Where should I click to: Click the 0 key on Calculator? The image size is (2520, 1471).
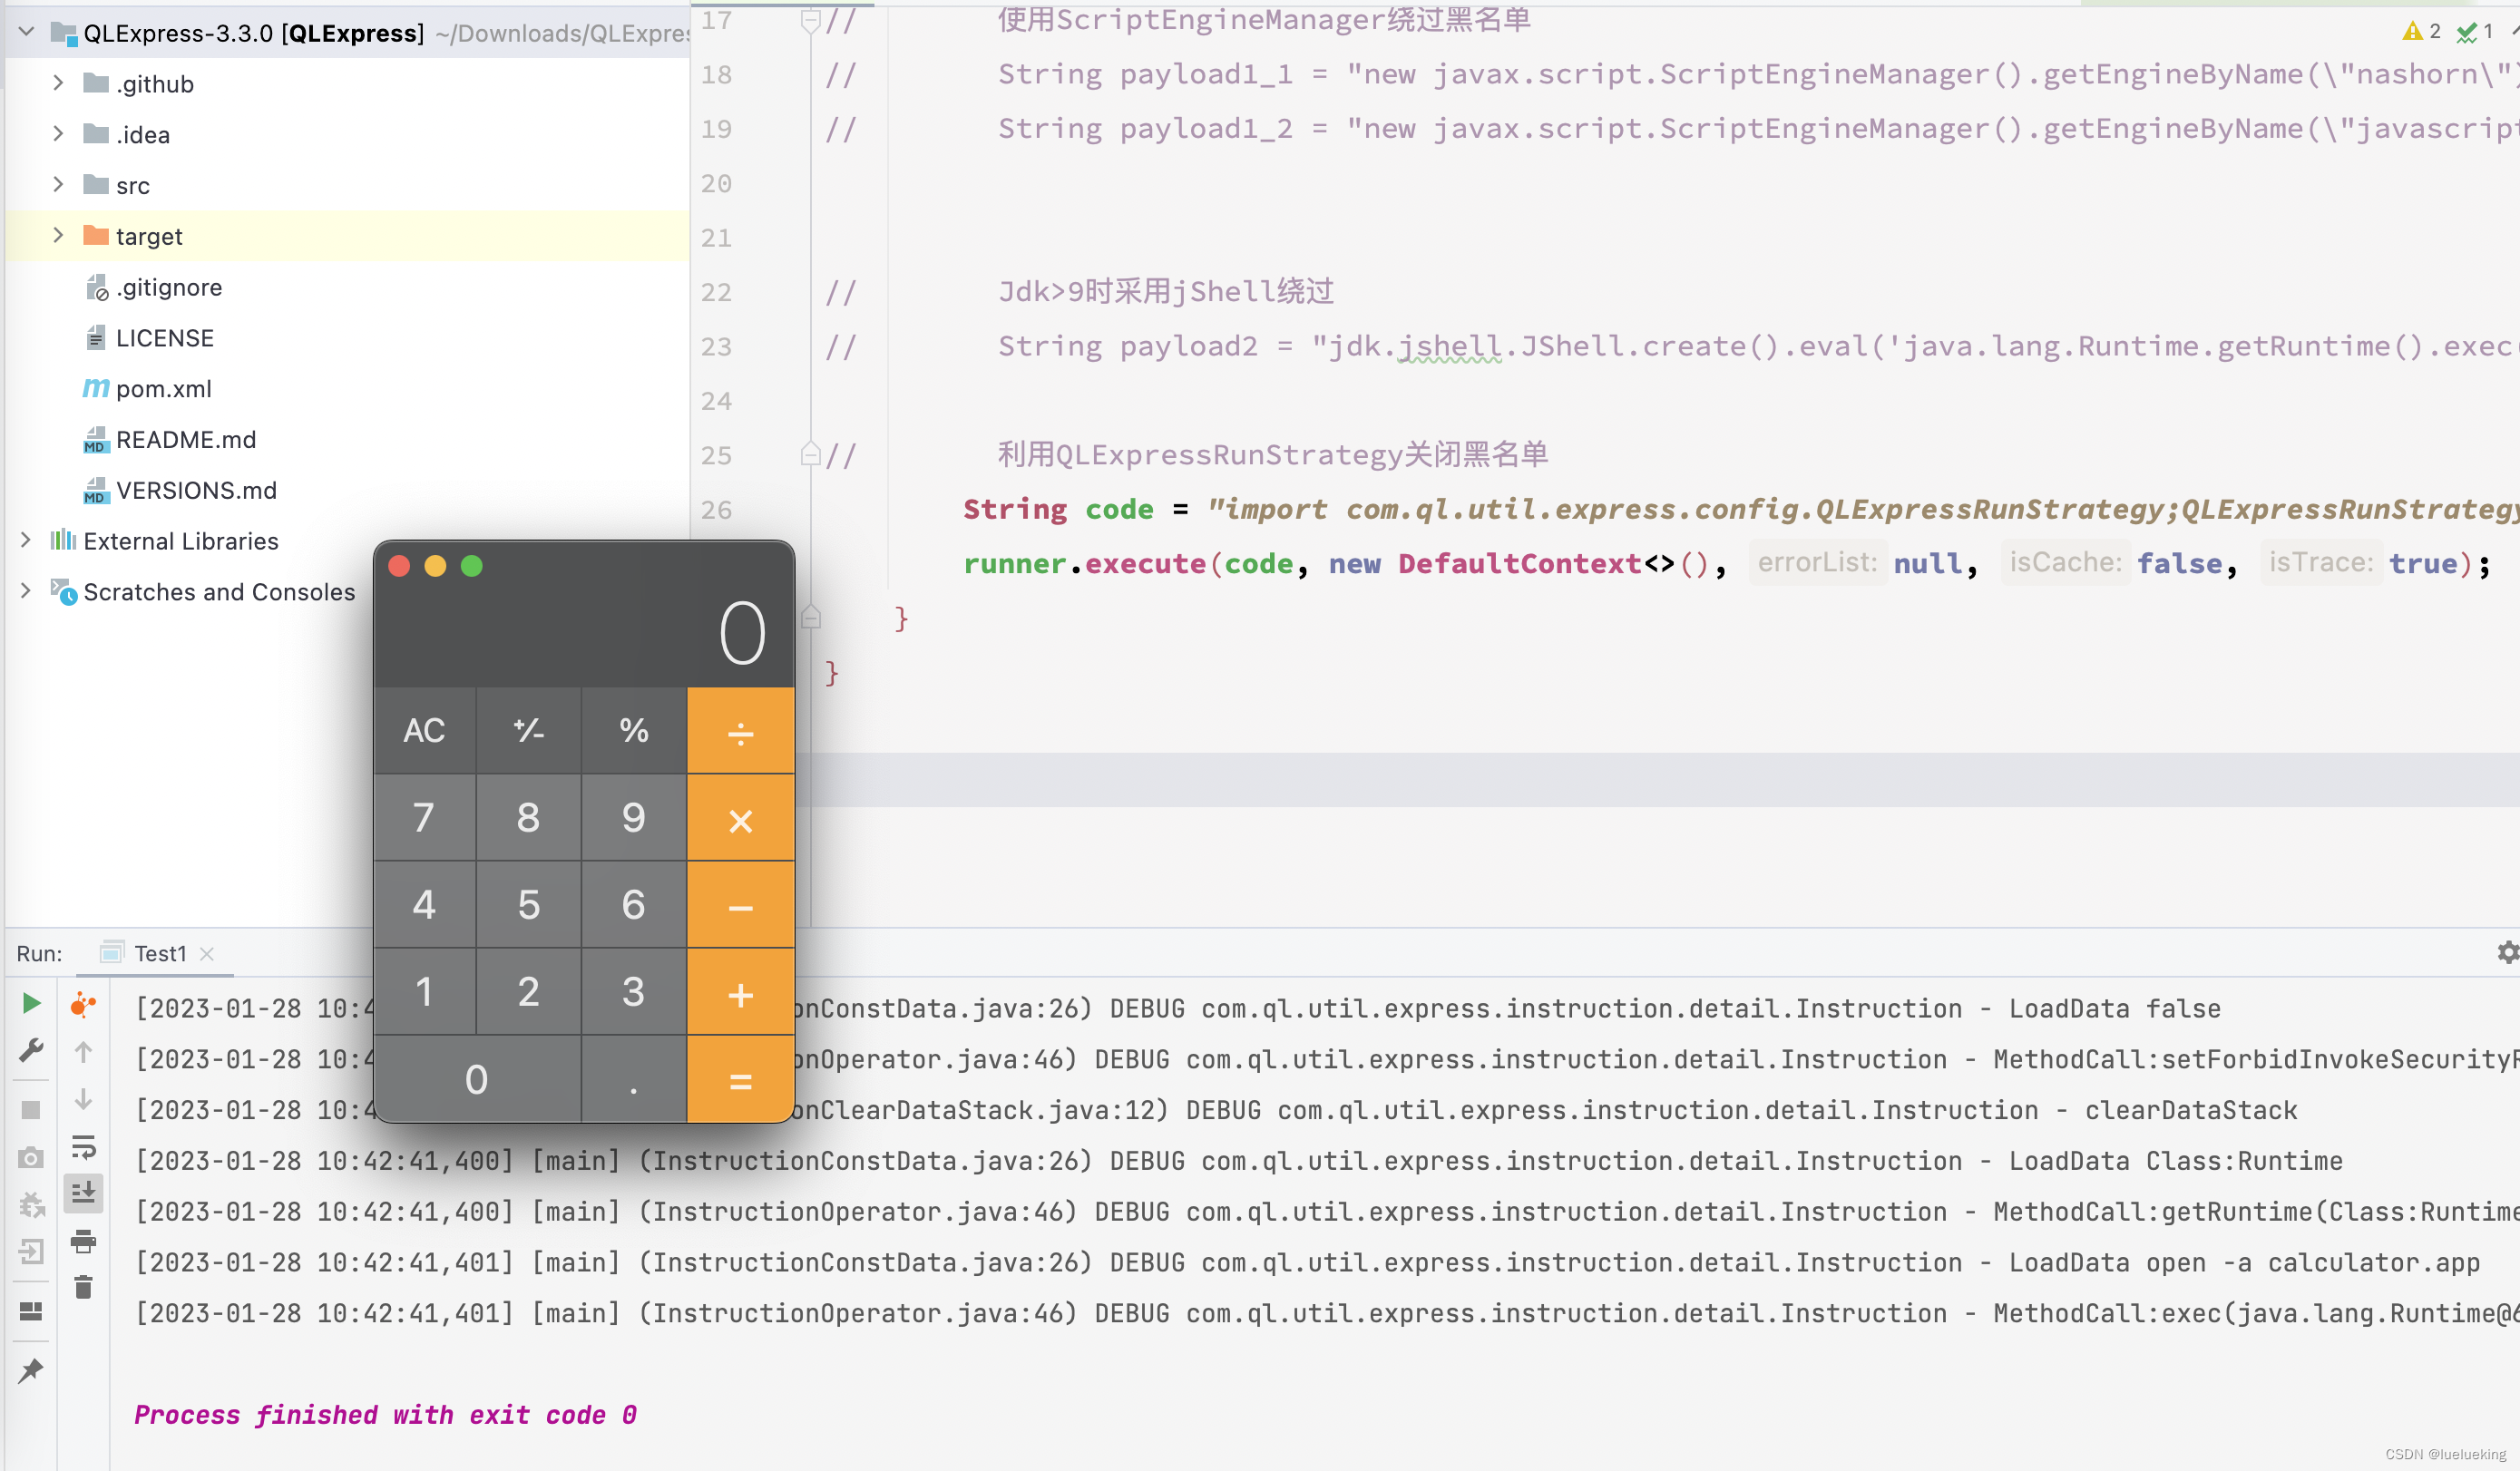point(477,1079)
